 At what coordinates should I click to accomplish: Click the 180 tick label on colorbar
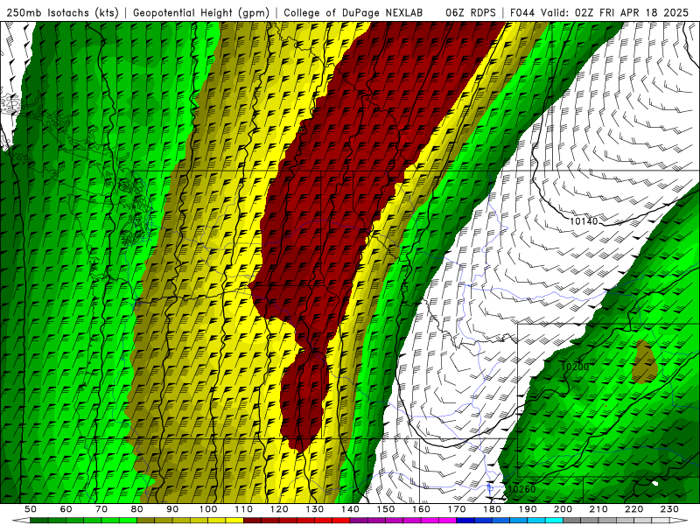pyautogui.click(x=492, y=509)
